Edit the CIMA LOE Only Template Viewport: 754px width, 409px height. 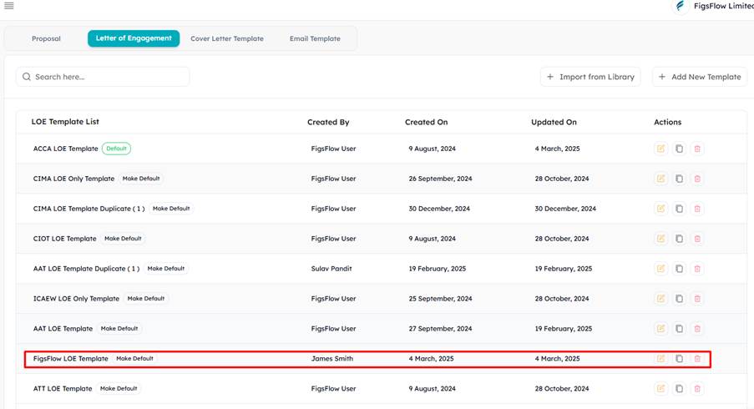660,179
